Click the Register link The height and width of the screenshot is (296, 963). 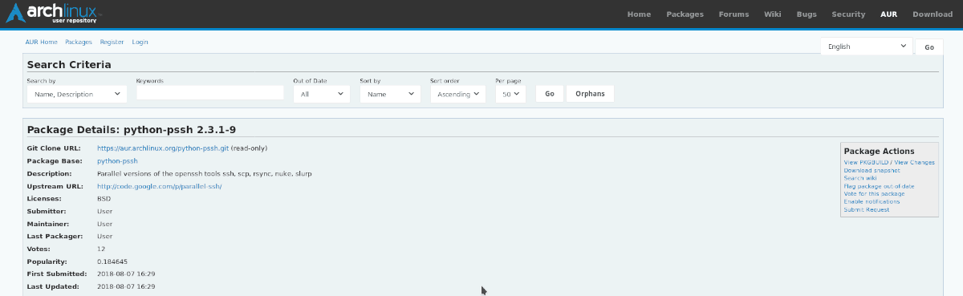[112, 42]
